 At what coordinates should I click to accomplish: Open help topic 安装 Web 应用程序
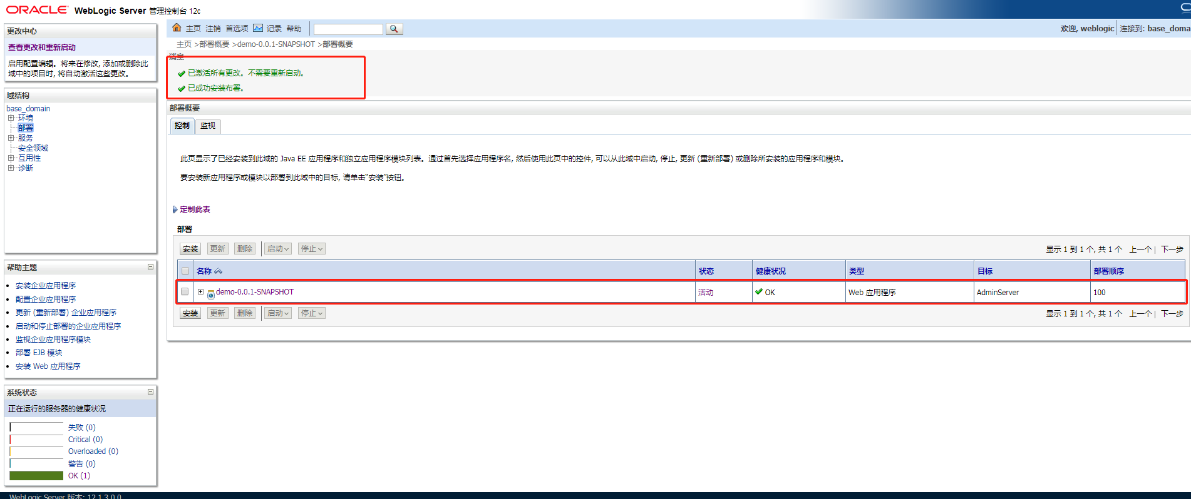coord(48,366)
